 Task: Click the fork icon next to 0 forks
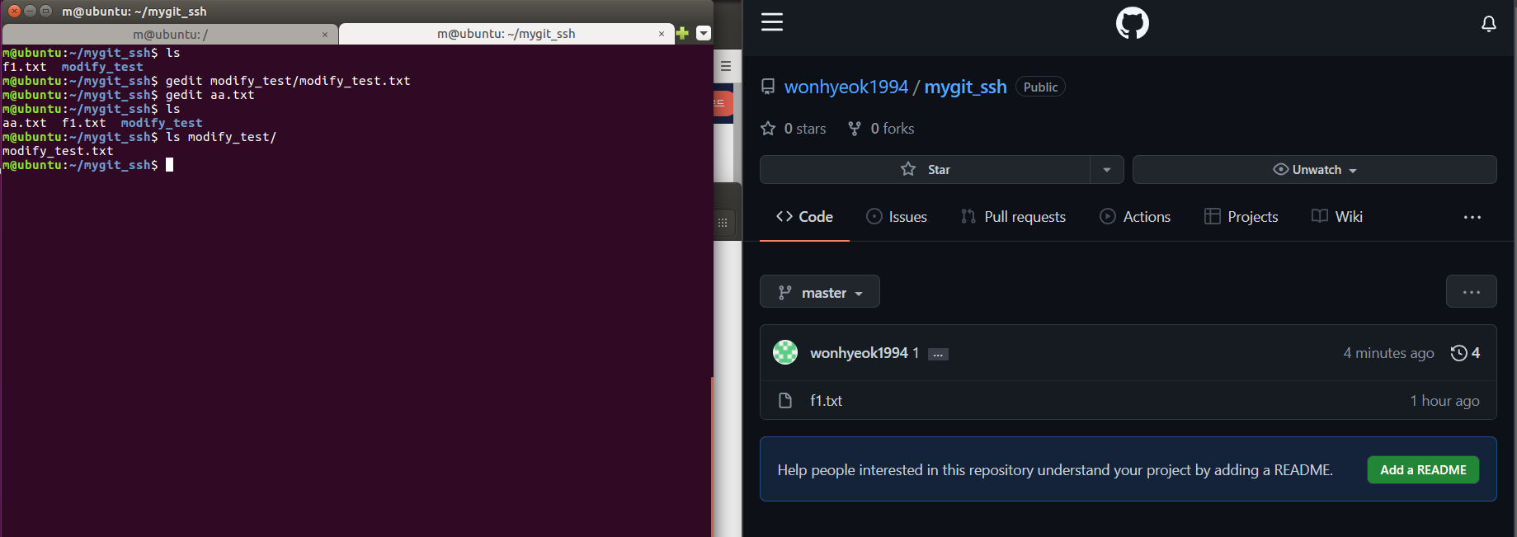pyautogui.click(x=855, y=129)
